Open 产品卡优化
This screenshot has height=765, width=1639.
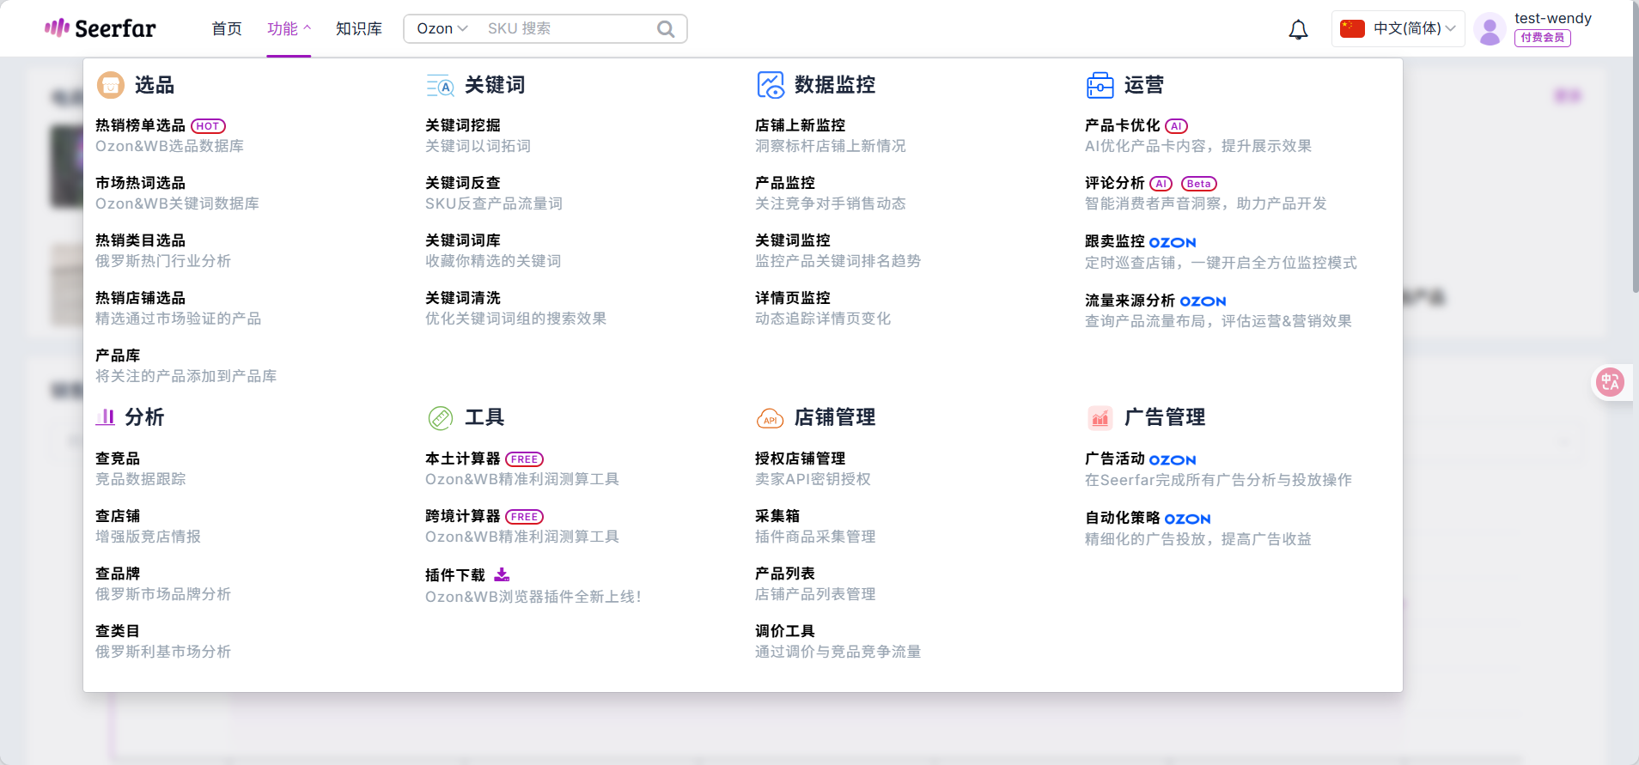[1123, 125]
